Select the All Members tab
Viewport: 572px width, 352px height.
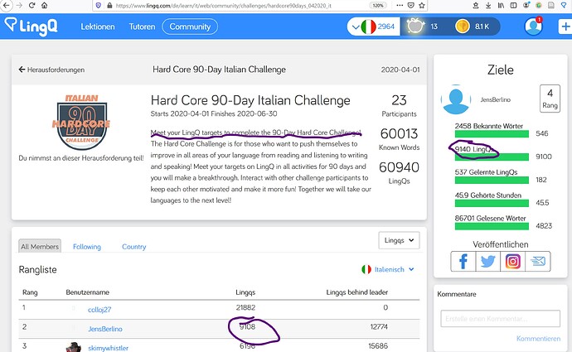tap(40, 246)
